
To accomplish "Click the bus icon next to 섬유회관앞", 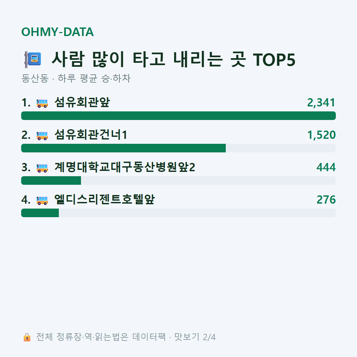I will [42, 103].
